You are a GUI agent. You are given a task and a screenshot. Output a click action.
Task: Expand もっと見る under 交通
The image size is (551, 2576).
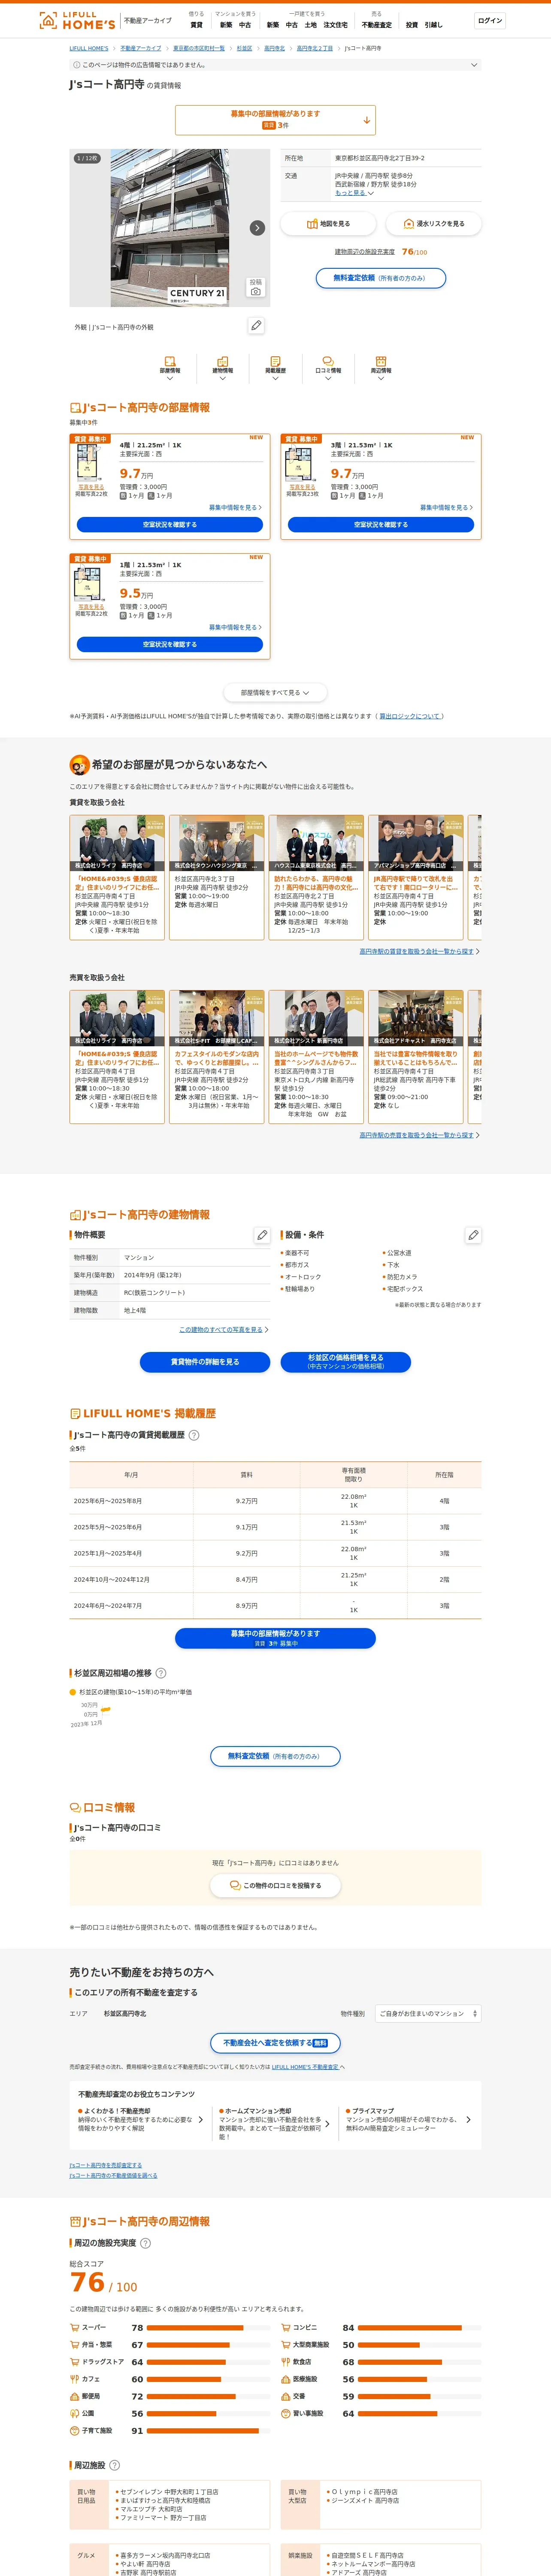354,193
